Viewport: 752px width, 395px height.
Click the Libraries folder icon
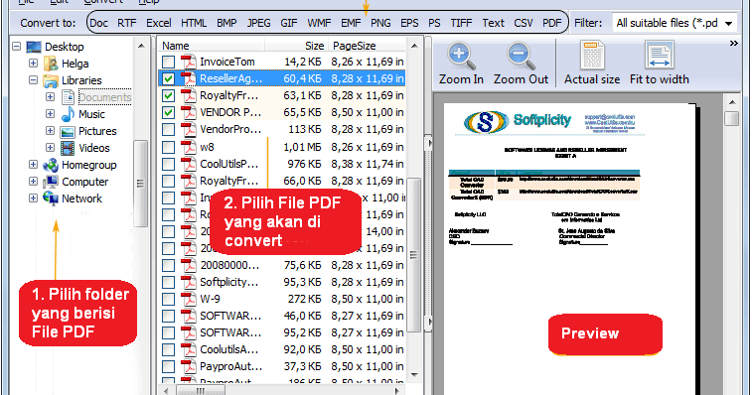click(51, 80)
